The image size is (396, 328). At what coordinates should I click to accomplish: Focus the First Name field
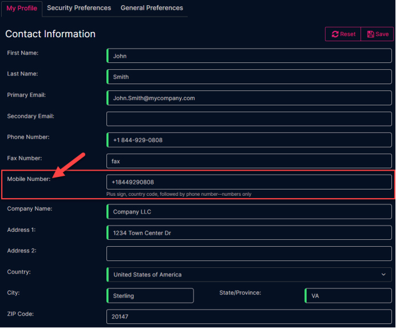click(249, 56)
